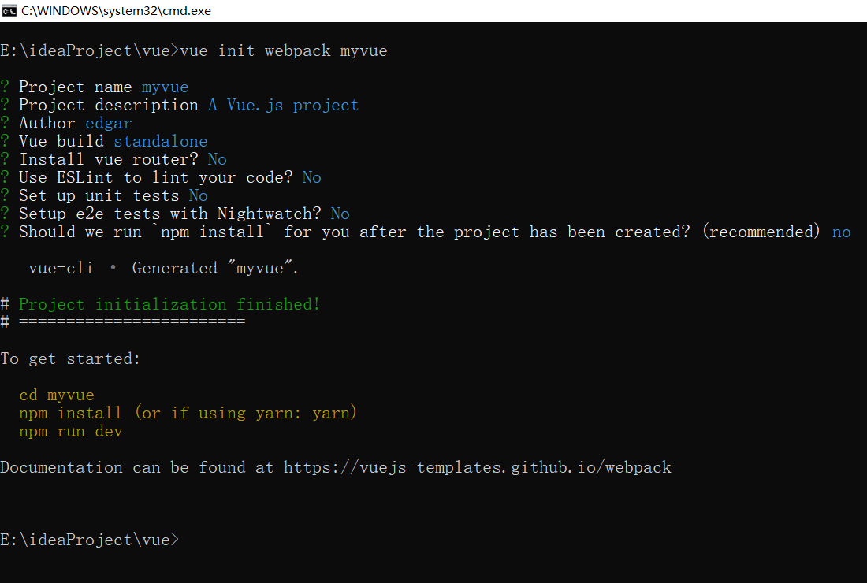Click the yellow 'cd myvue' command
The width and height of the screenshot is (867, 583).
[x=57, y=395]
